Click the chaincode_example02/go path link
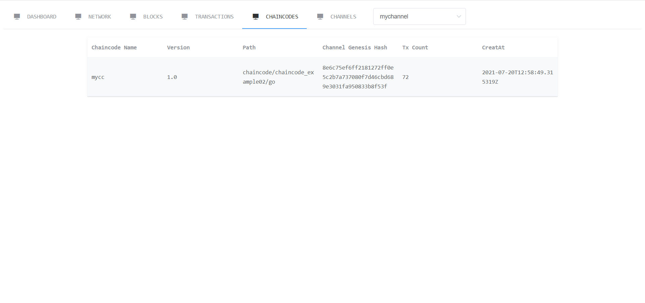Screen dimensions: 645x303 (x=278, y=77)
